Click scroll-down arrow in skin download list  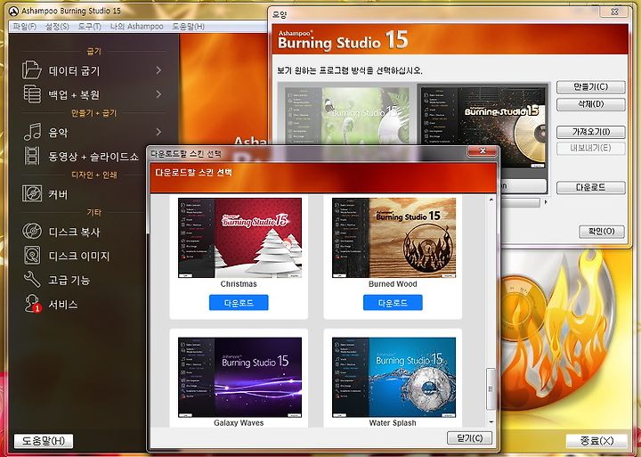coord(491,422)
